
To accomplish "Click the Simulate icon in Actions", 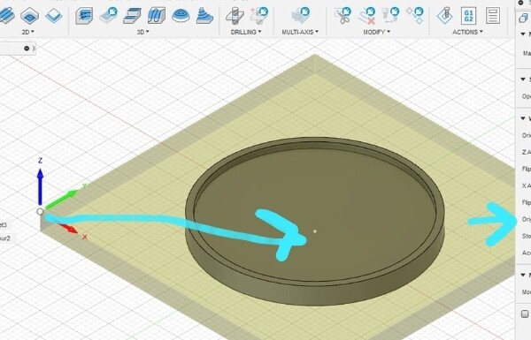I will point(444,16).
